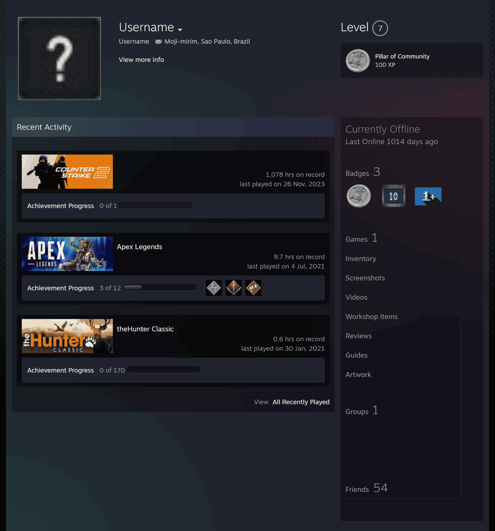Click the Counter-Strike 2 achievement progress bar

pyautogui.click(x=156, y=205)
